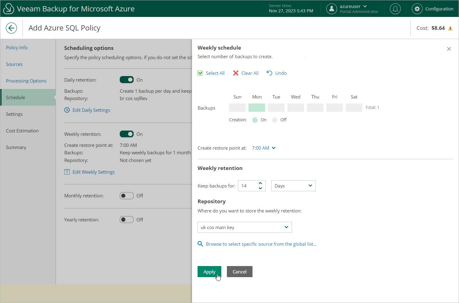Close the Weekly schedule panel
This screenshot has height=303, width=459.
click(x=449, y=49)
